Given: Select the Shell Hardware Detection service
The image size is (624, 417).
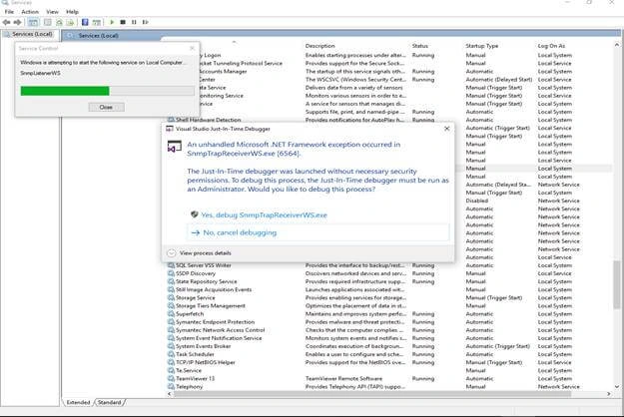Looking at the screenshot, I should 208,120.
